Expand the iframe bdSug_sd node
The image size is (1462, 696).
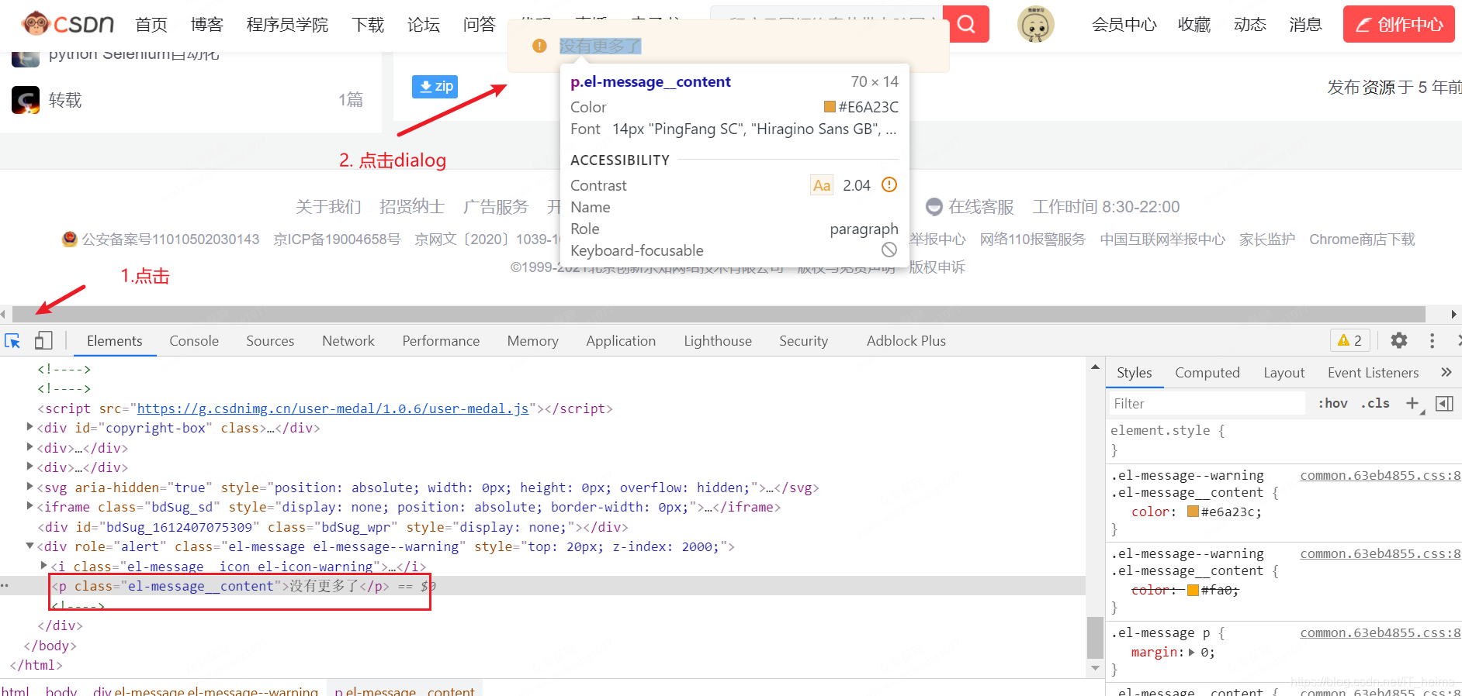coord(30,506)
